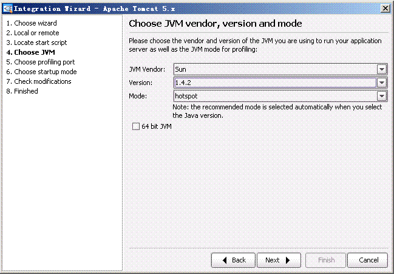Click the disabled Finish button
The height and width of the screenshot is (274, 394).
(x=325, y=260)
